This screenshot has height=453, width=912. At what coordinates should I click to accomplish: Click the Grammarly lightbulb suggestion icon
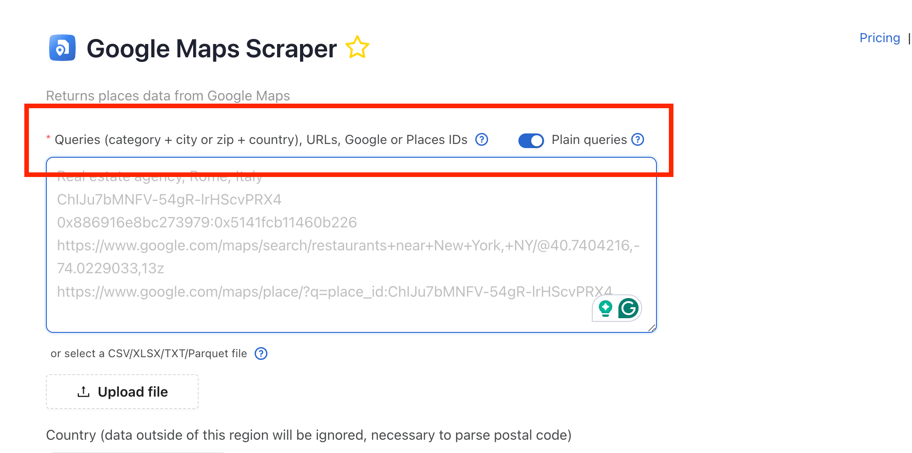coord(606,308)
